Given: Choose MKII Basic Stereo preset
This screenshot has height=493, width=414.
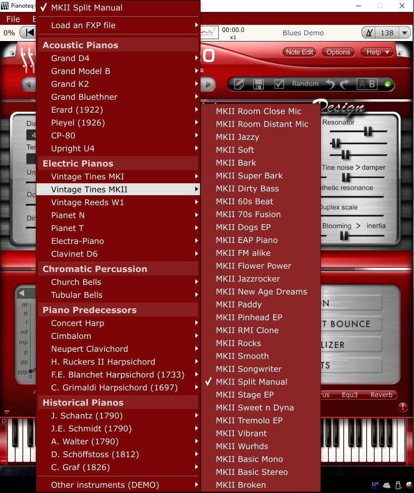Looking at the screenshot, I should pos(260,472).
